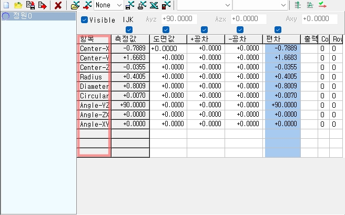Open file with the yellow folder icon
The height and width of the screenshot is (215, 345).
coord(18,5)
